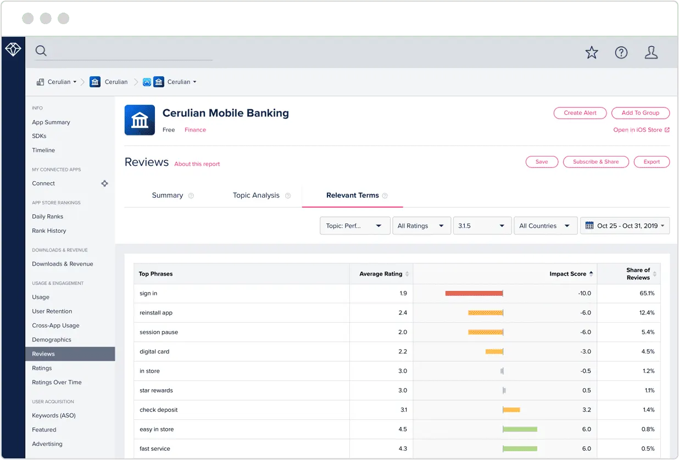Click the Finance category link
679x460 pixels.
(195, 130)
